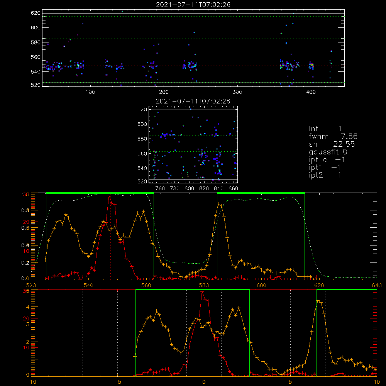Click x-axis label 540 on third plot
The width and height of the screenshot is (386, 386).
pyautogui.click(x=89, y=285)
